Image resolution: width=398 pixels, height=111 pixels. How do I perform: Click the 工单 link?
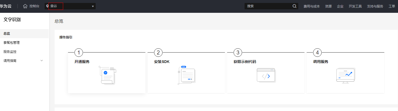point(392,6)
